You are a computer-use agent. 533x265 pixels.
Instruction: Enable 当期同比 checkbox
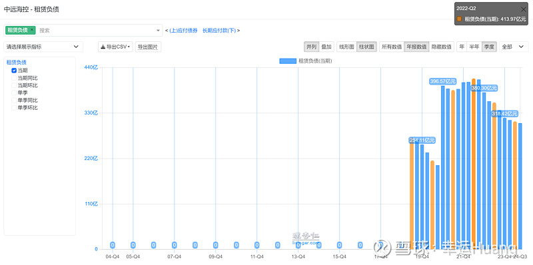point(14,78)
